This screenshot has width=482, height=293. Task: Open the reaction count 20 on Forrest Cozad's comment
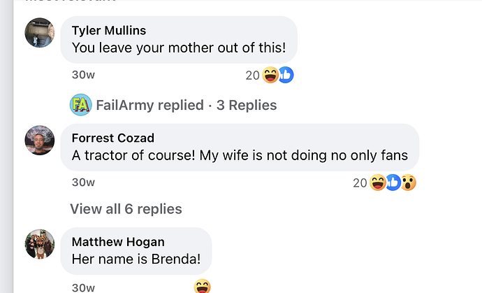coord(360,183)
